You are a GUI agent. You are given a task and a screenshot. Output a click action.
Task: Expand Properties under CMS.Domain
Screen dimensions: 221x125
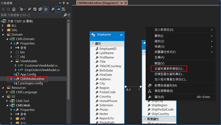click(11, 43)
